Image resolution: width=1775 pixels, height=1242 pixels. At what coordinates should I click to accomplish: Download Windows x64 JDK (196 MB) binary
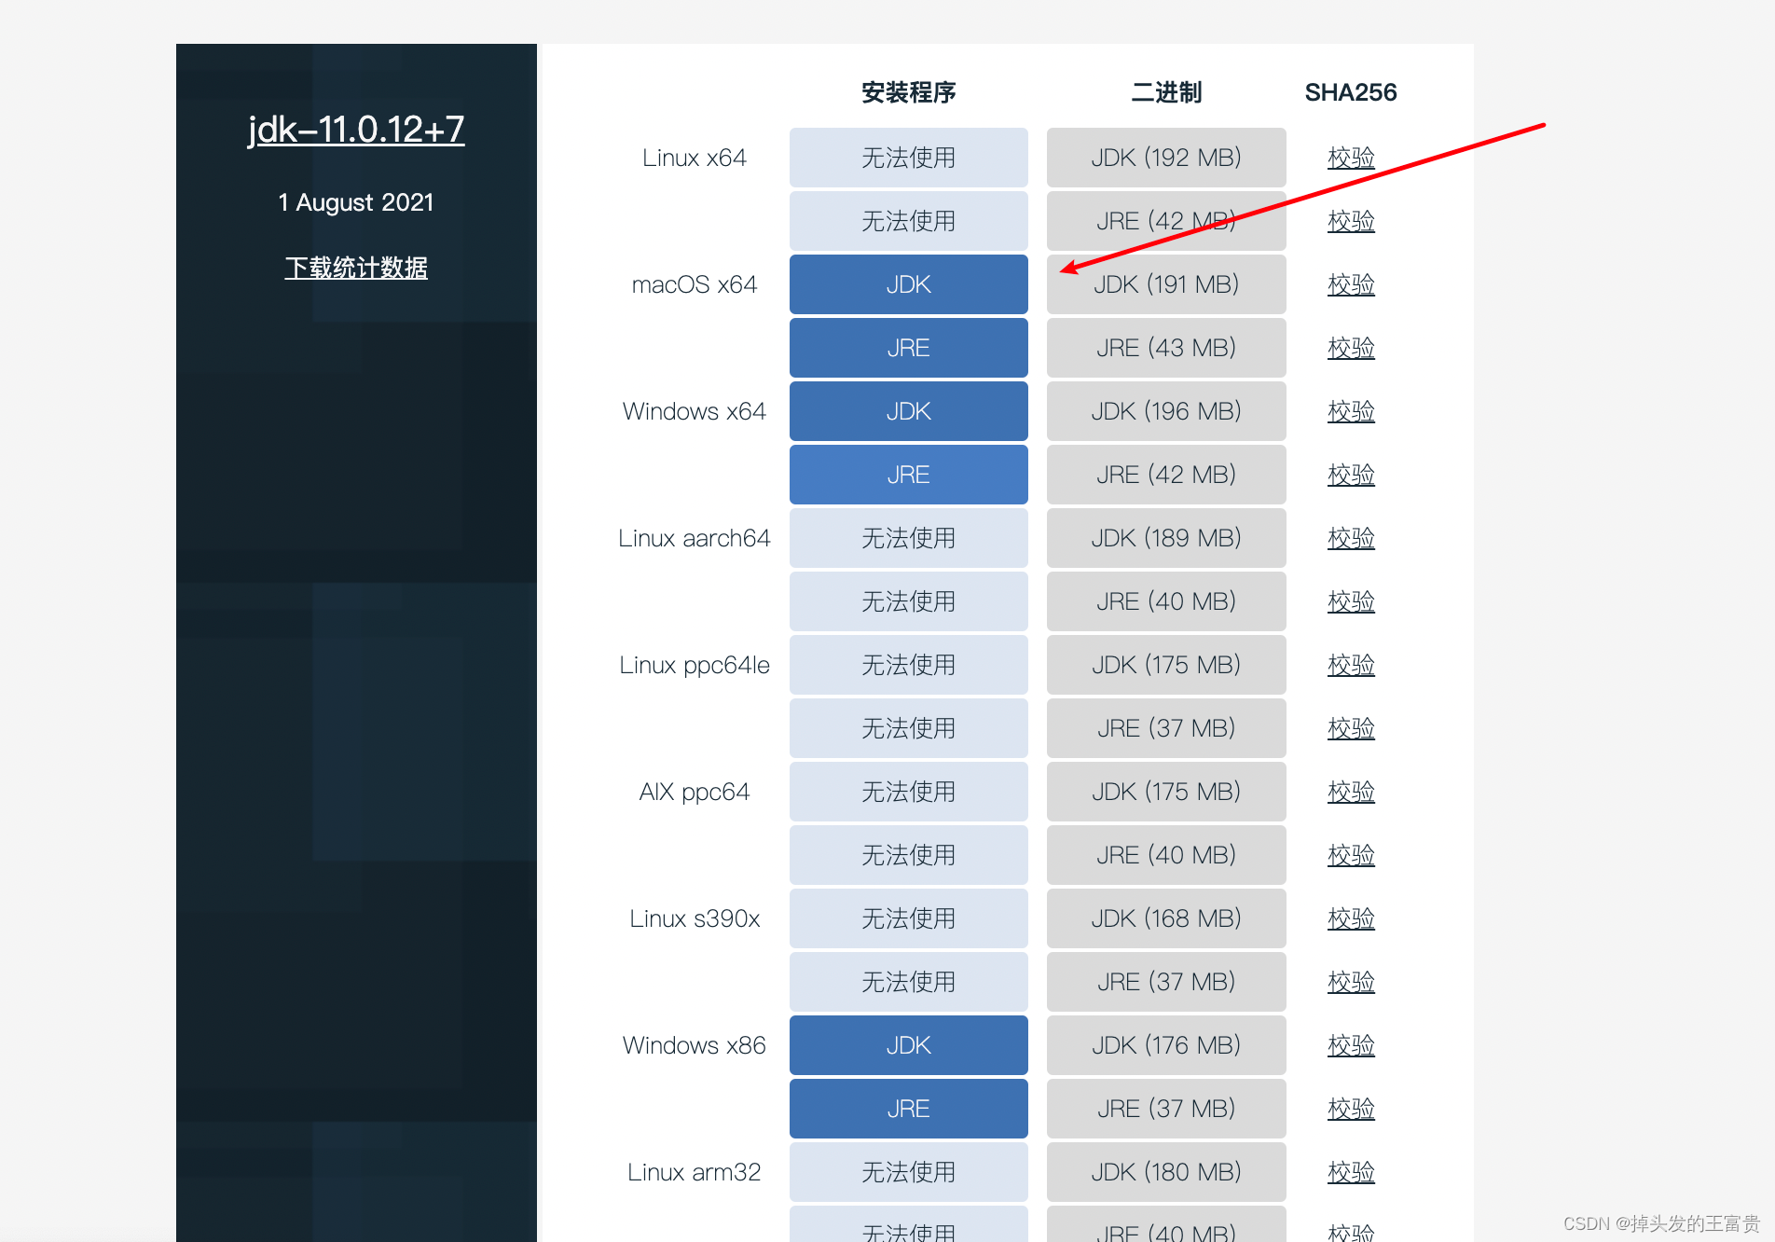tap(1166, 411)
